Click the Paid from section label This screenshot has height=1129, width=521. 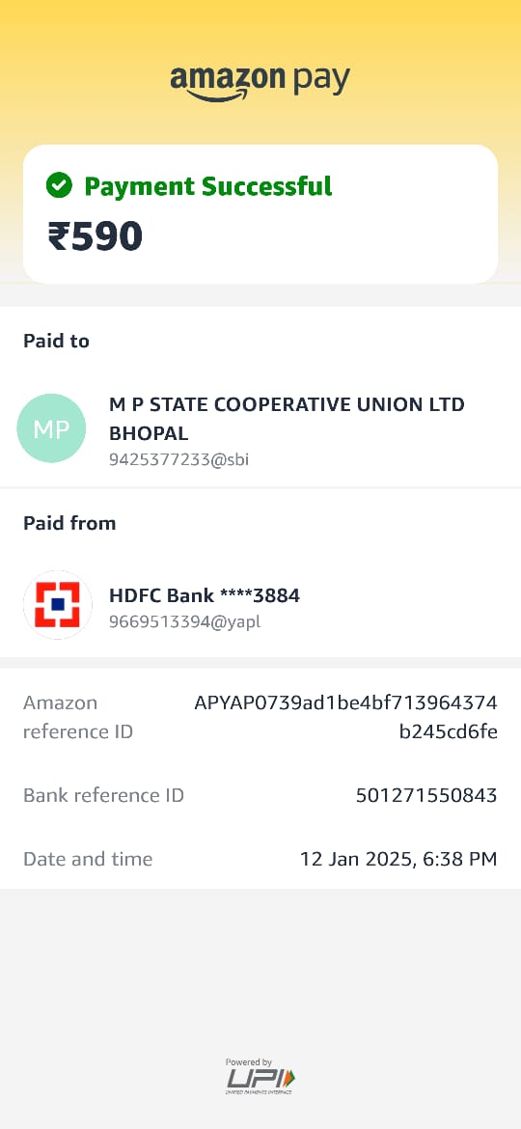click(69, 523)
